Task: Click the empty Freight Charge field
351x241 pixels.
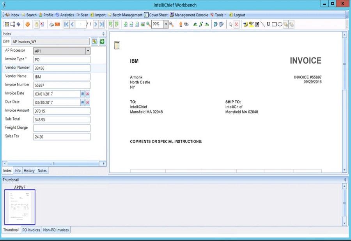Action: point(62,128)
